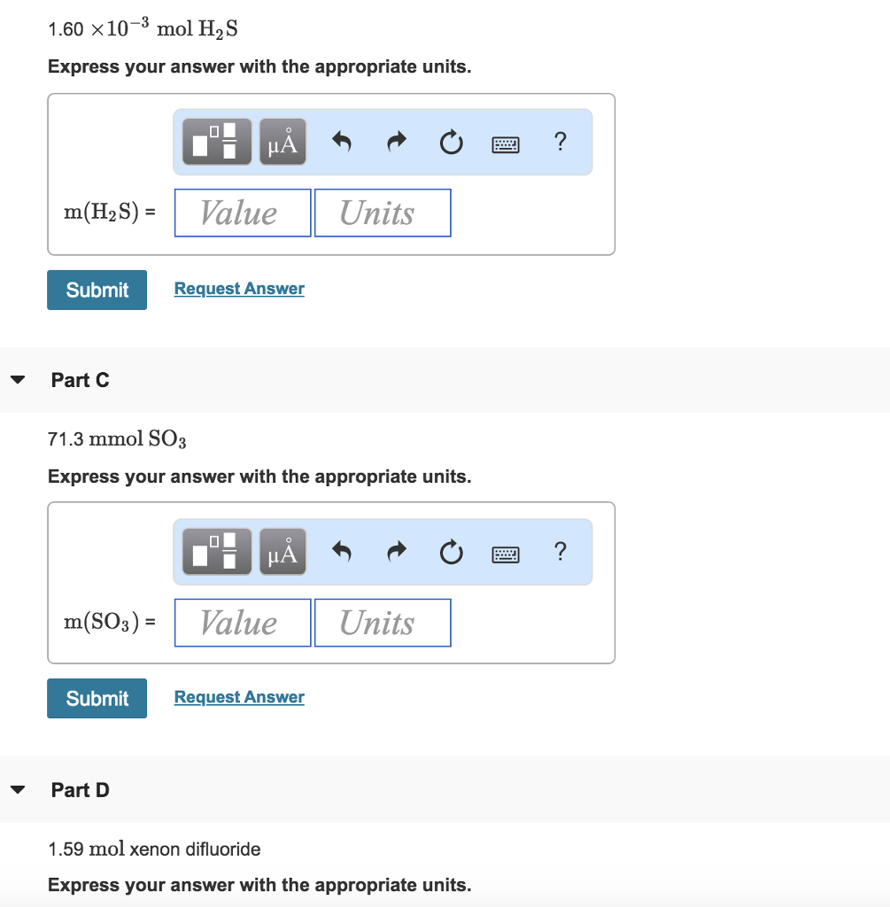Reset the H2S answer box
This screenshot has width=890, height=907.
point(451,142)
